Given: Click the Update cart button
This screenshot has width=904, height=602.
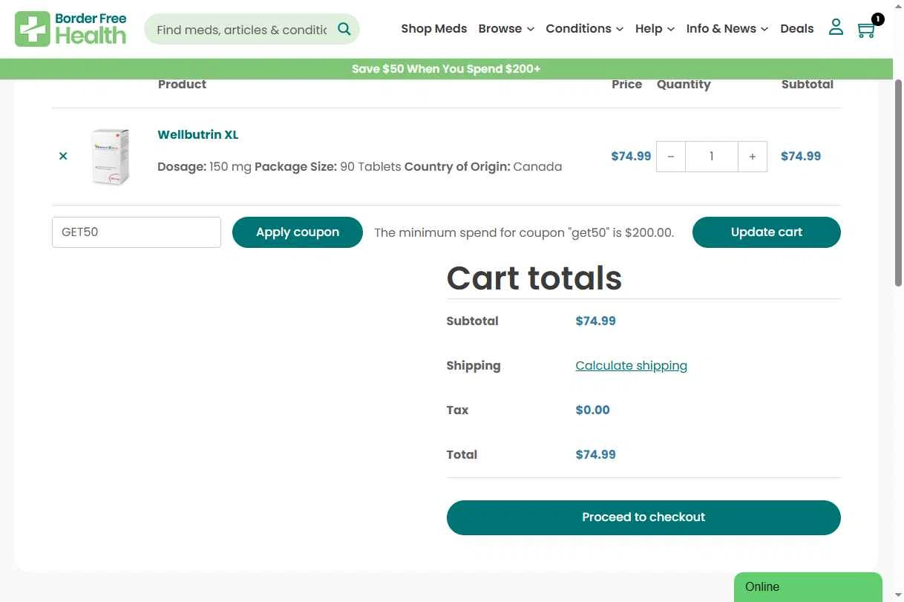Looking at the screenshot, I should (767, 232).
